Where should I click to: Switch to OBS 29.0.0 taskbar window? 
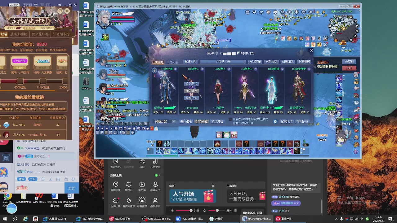[x=157, y=219]
